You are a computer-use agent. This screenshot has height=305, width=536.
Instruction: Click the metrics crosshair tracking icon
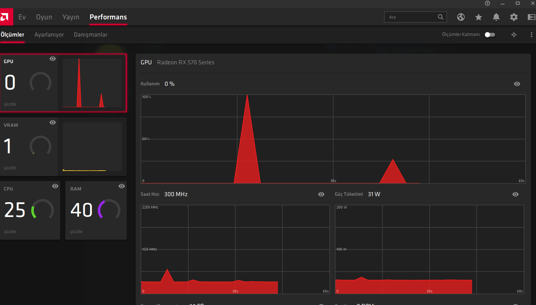click(514, 35)
